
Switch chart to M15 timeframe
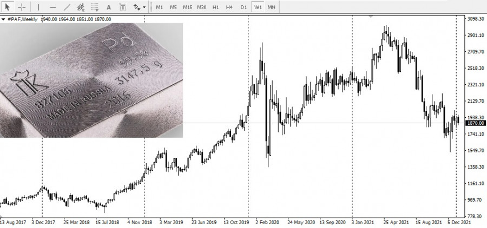187,7
